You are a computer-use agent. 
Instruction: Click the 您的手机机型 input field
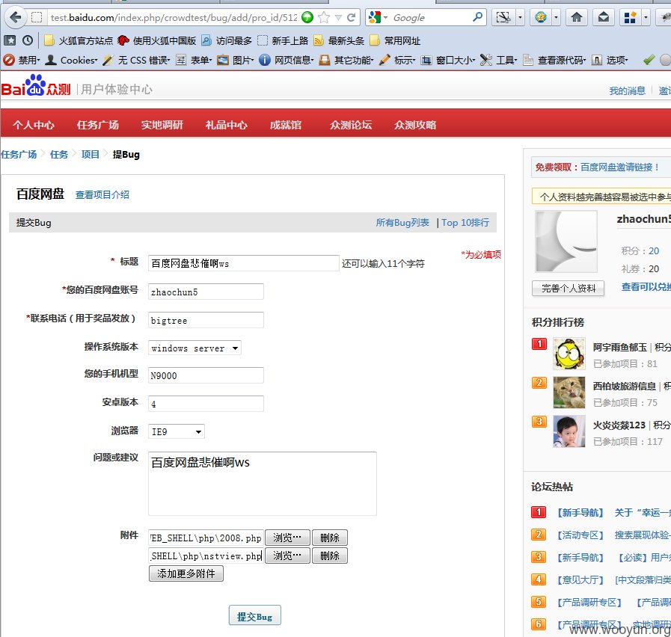tap(206, 375)
